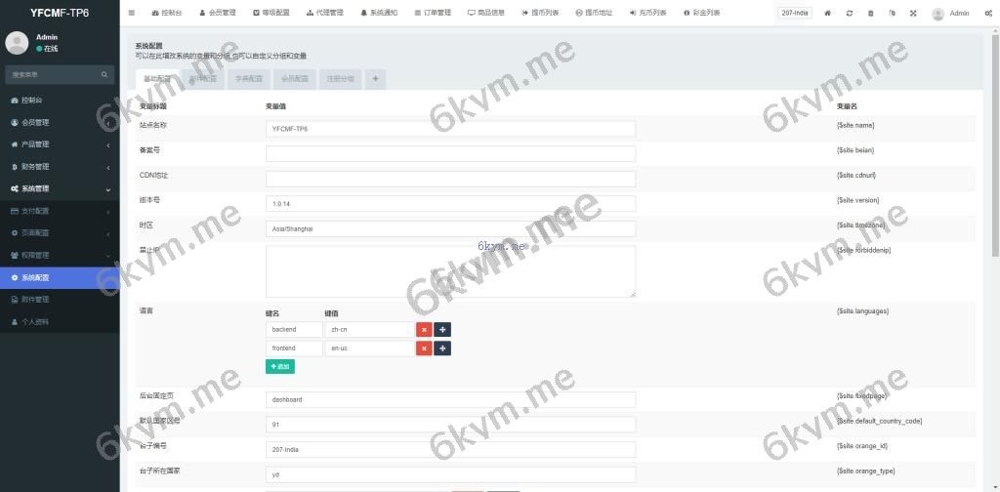Image resolution: width=1000 pixels, height=492 pixels.
Task: Open 商品信息 in the top navigation bar
Action: (x=486, y=13)
